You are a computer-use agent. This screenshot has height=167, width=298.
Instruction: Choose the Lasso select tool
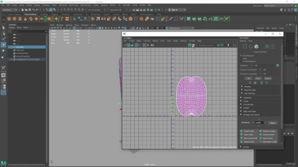(x=3, y=33)
